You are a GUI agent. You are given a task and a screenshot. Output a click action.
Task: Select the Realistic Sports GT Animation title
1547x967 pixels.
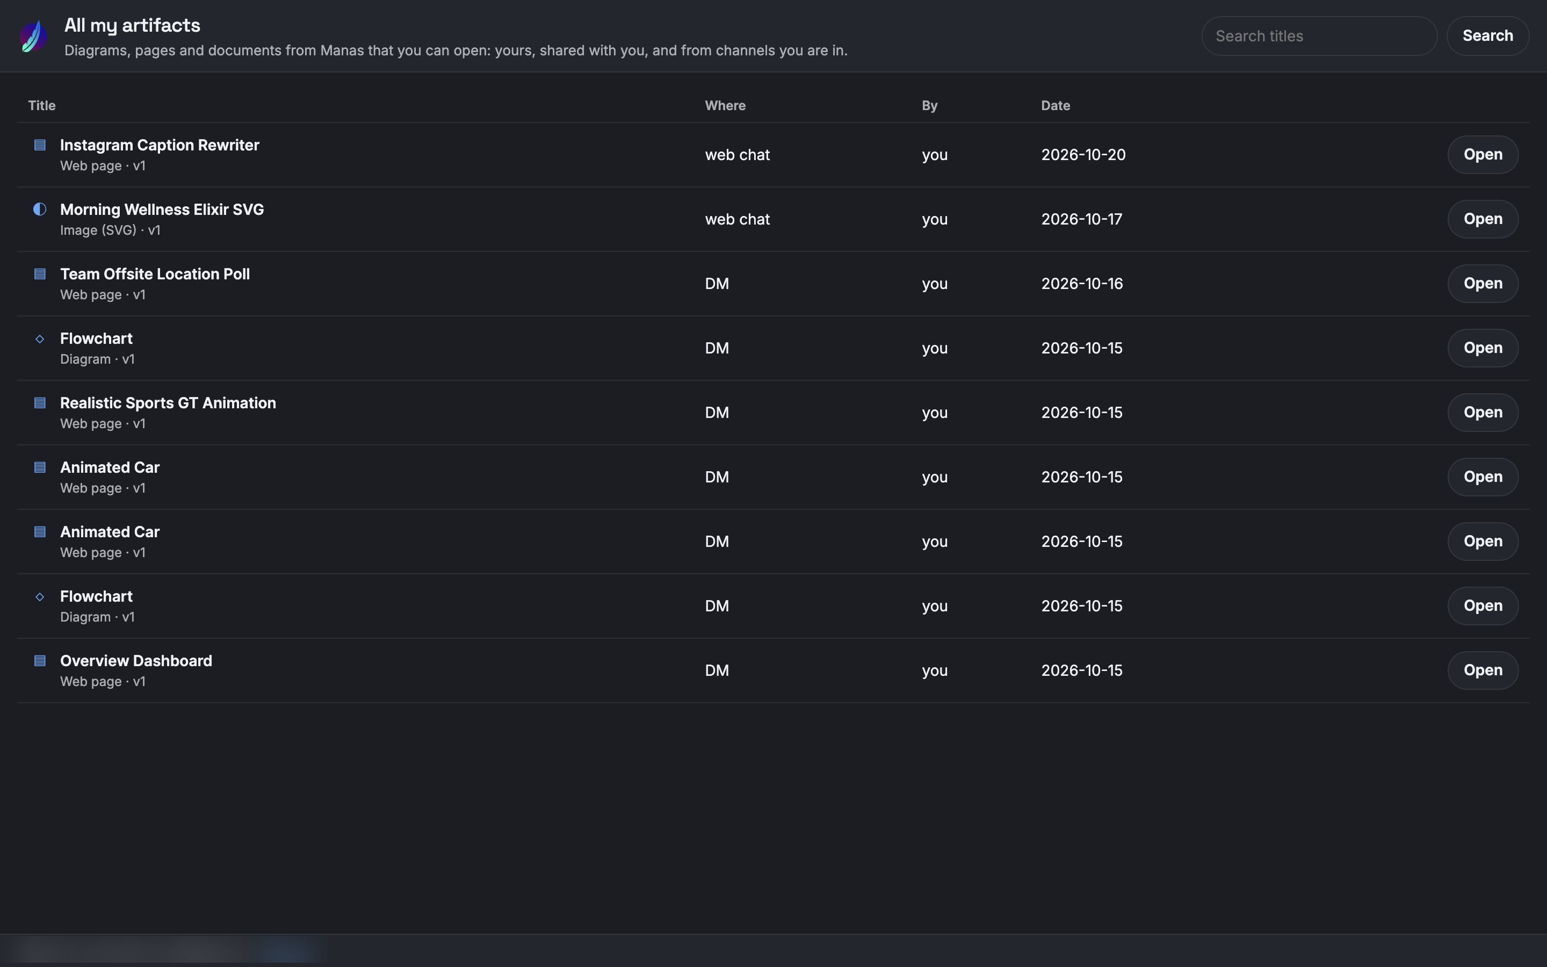coord(168,403)
